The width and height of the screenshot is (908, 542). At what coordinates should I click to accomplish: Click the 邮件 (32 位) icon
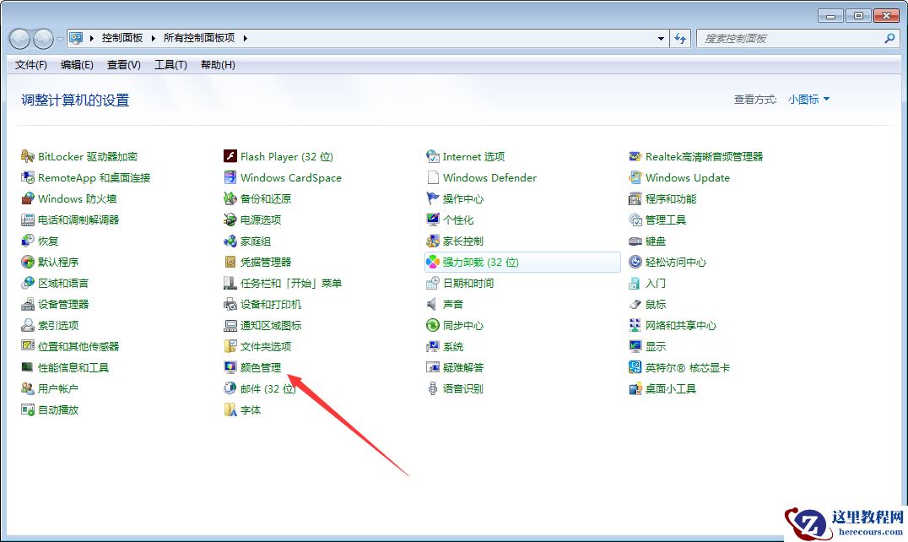(230, 388)
